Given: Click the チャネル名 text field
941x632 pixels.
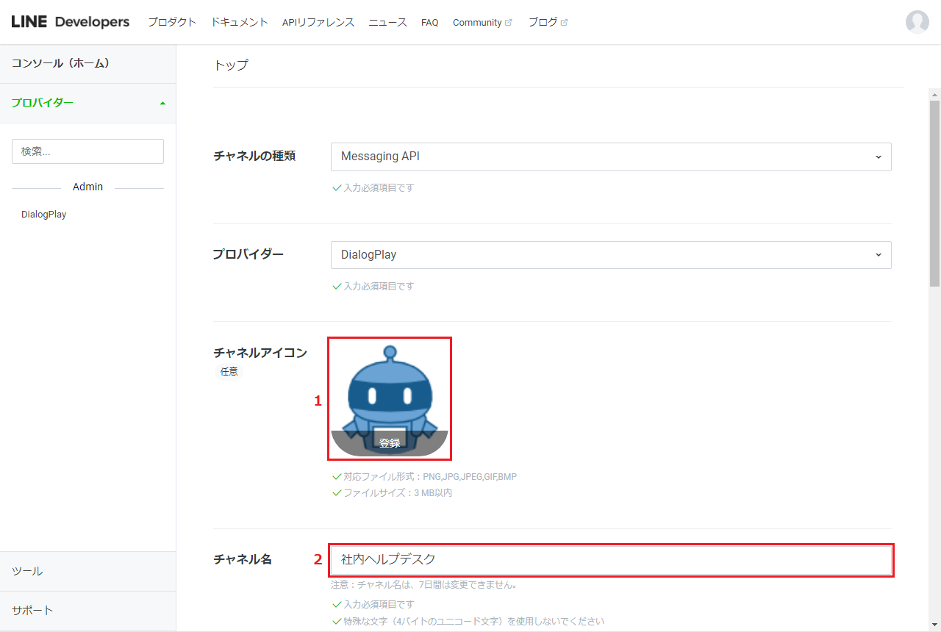Looking at the screenshot, I should coord(611,560).
